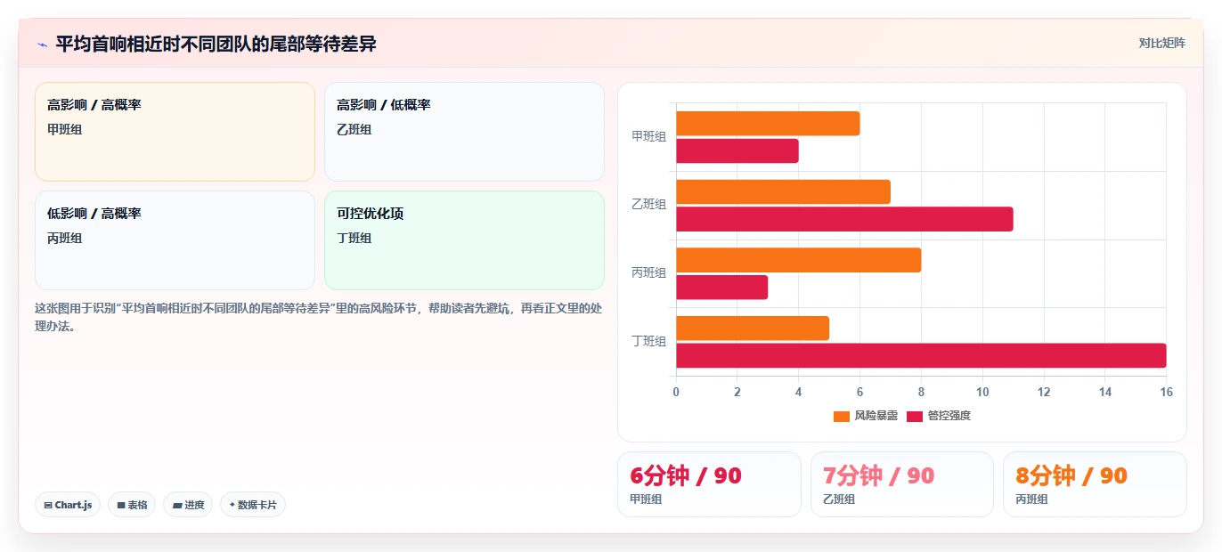Open the 7分钟 / 90 乙班组 data card
This screenshot has height=552, width=1222.
pyautogui.click(x=902, y=484)
